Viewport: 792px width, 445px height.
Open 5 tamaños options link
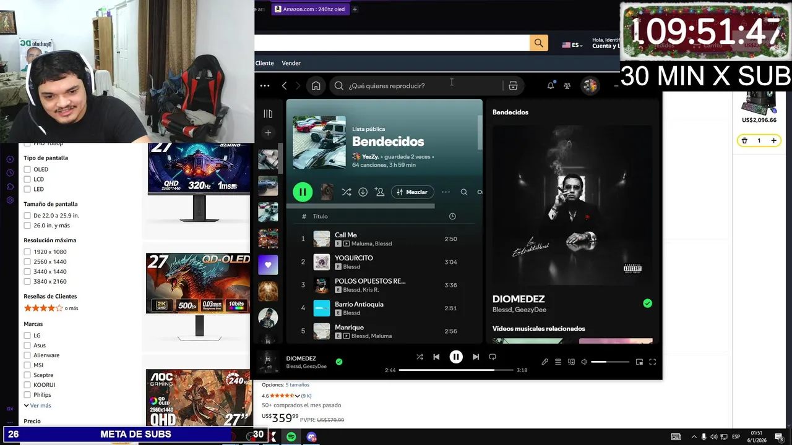(297, 385)
